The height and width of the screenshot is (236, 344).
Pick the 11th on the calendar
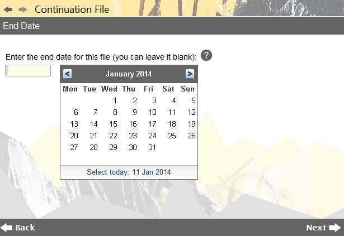click(172, 112)
